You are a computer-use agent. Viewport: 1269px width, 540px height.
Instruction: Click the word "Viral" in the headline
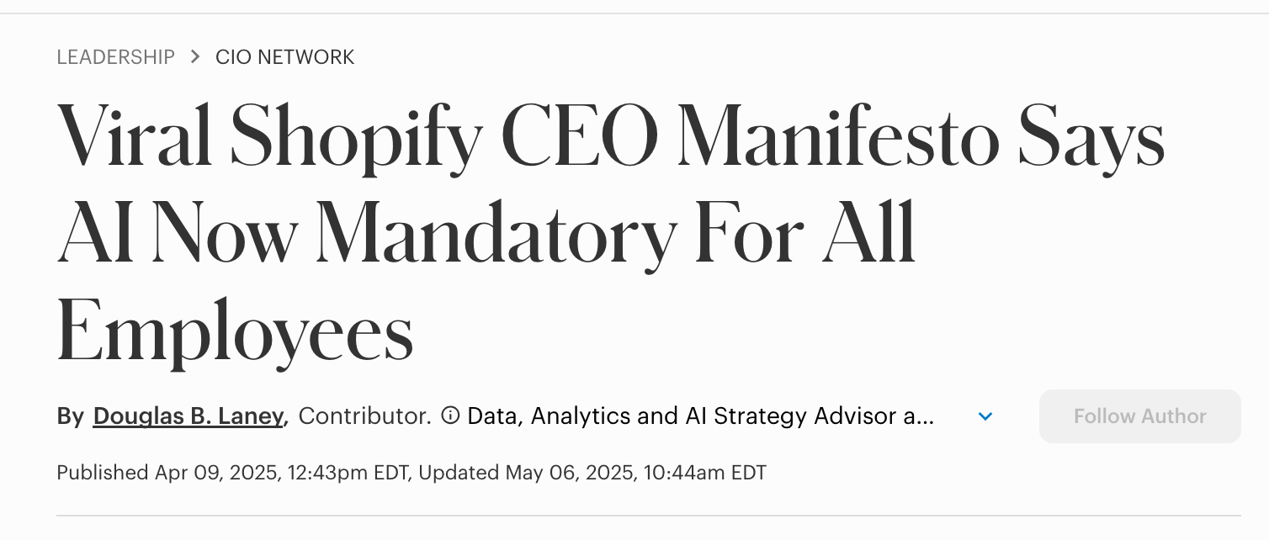pyautogui.click(x=135, y=135)
